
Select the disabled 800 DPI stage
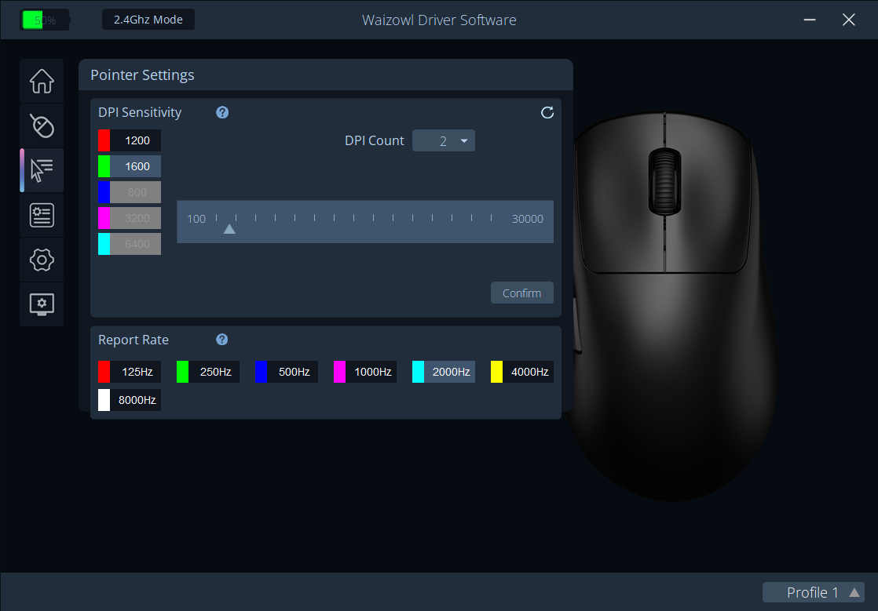pos(130,191)
